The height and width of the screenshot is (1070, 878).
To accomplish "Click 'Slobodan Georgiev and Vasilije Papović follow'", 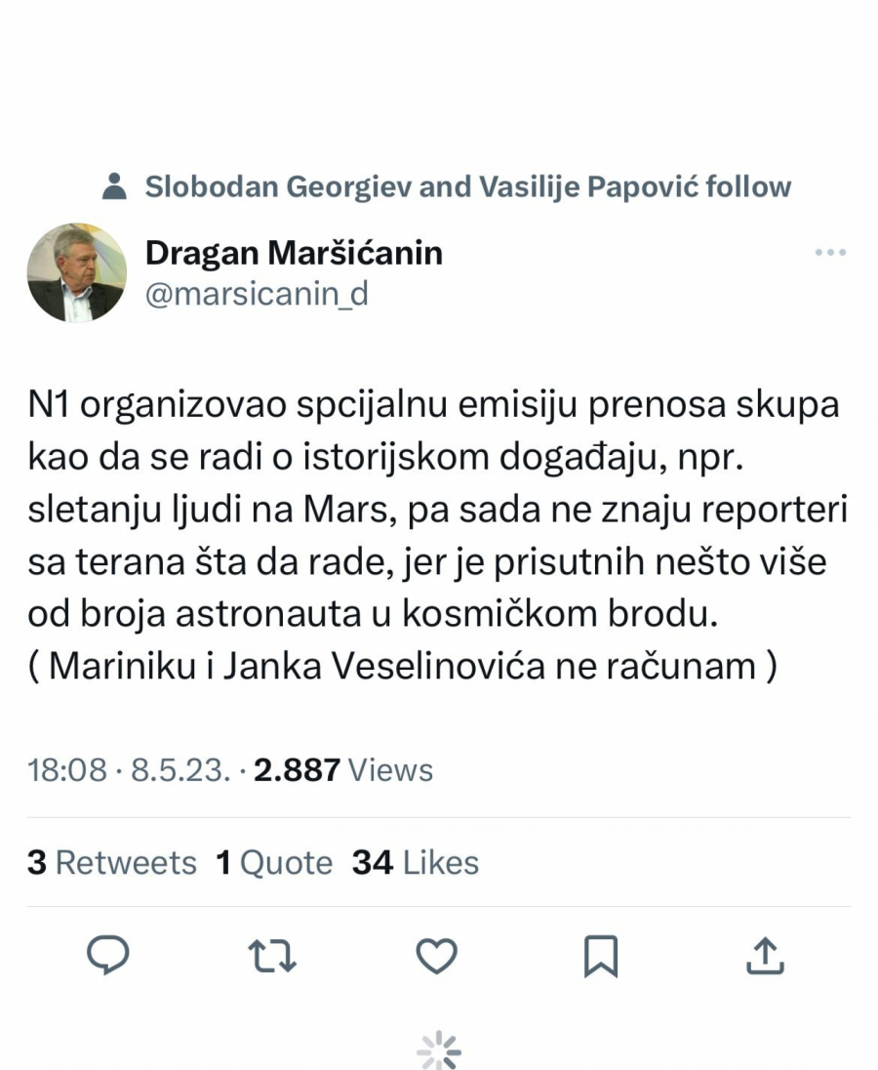I will [x=468, y=186].
